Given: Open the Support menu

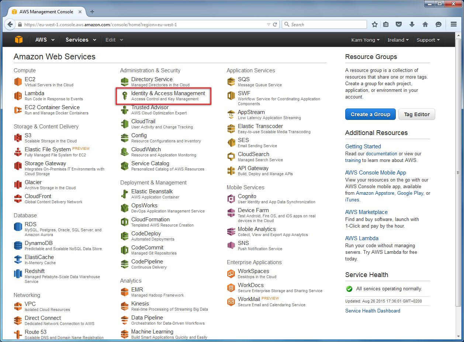Looking at the screenshot, I should point(428,40).
